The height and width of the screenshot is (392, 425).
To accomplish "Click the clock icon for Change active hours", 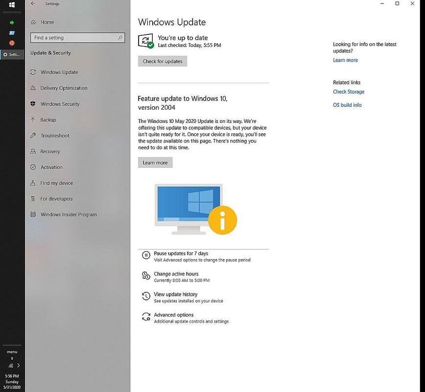I will pos(146,275).
